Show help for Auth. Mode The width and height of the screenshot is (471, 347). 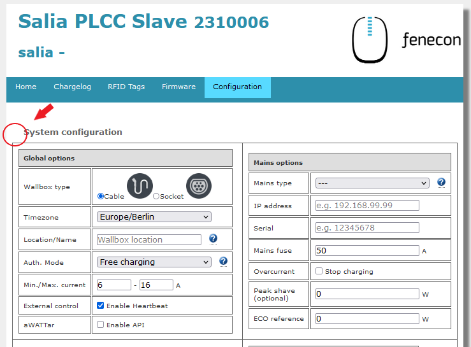[x=223, y=261]
